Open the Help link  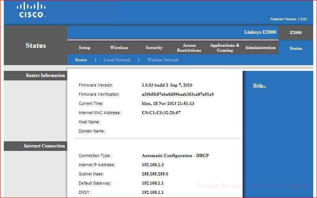[259, 85]
